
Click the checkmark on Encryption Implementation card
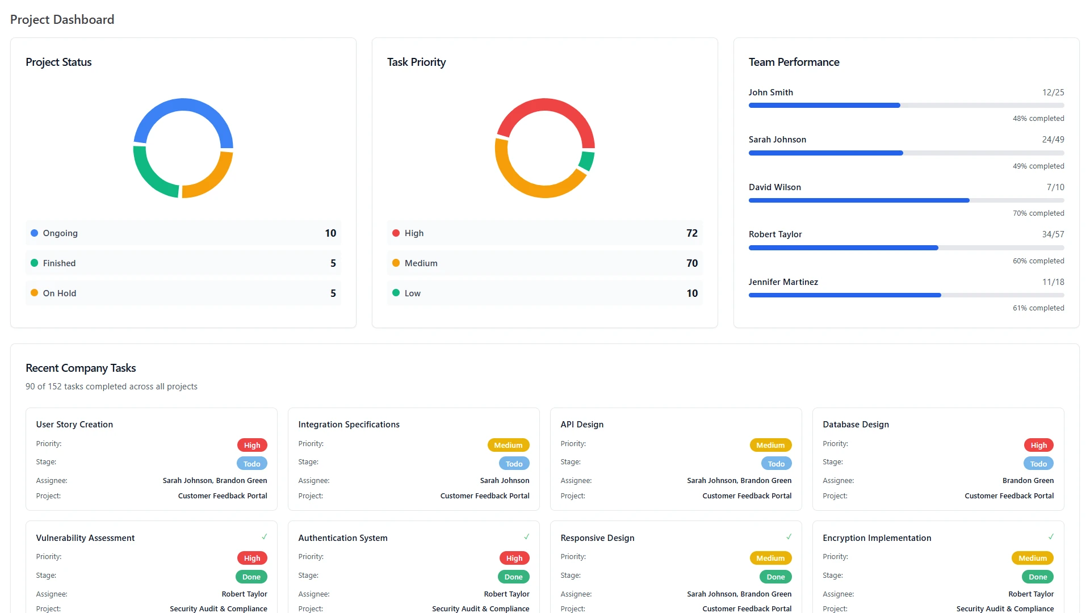click(x=1051, y=536)
